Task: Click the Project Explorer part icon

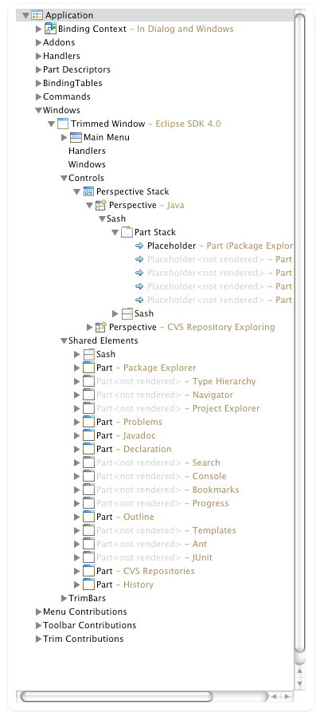Action: 89,409
